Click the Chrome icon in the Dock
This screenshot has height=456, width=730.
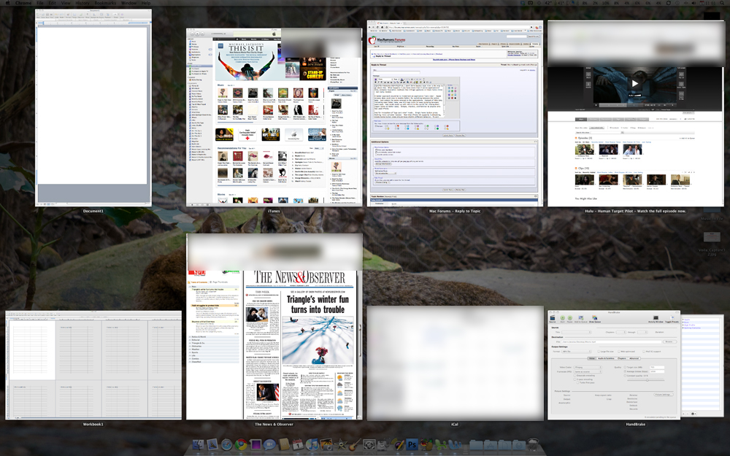(241, 444)
